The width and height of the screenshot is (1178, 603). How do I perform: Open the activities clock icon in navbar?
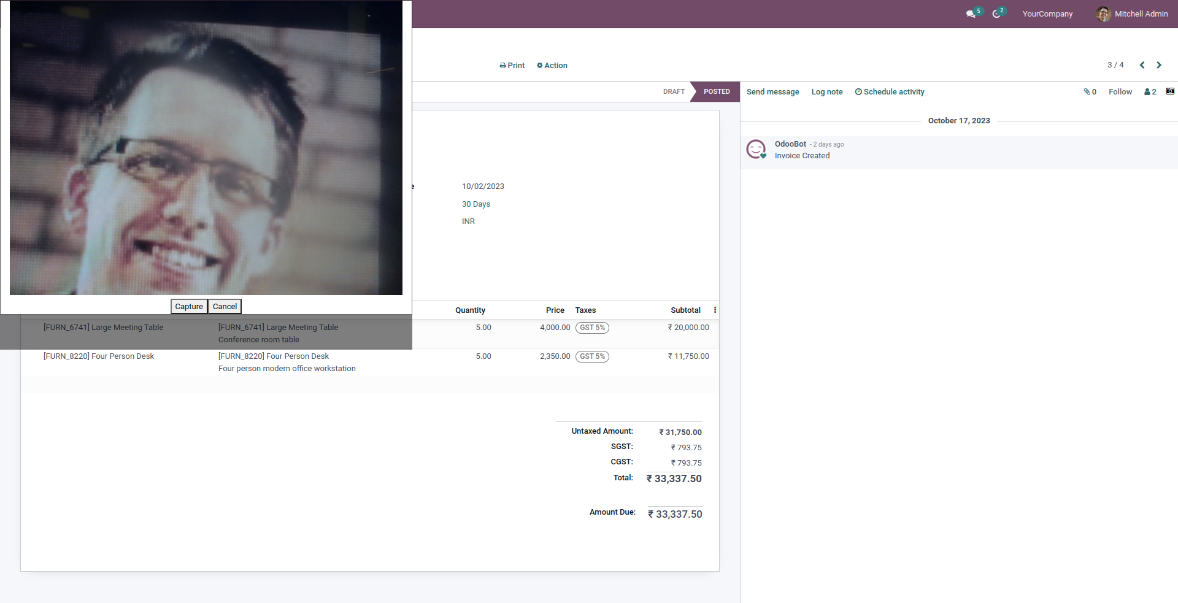pos(999,13)
